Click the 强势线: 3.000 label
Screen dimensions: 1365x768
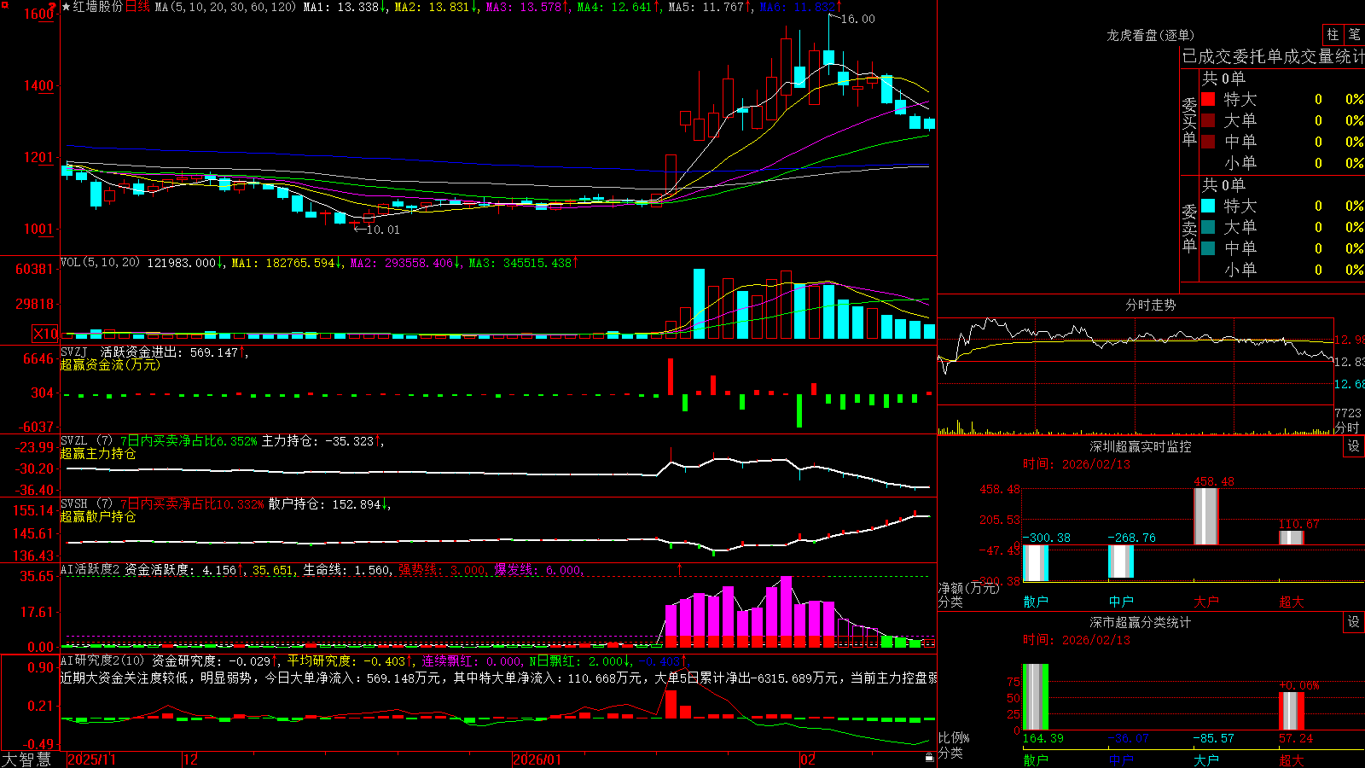442,570
